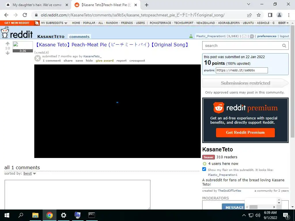This screenshot has height=221, width=295.
Task: Downvote the Peach-Meat Pie post
Action: (x=7, y=53)
